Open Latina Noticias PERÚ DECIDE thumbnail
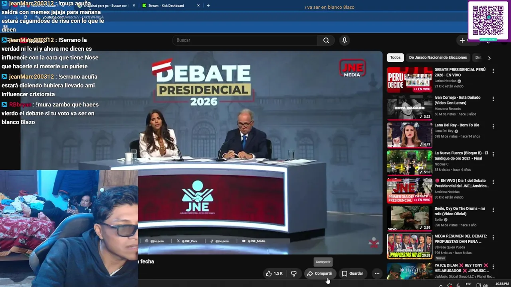 point(410,80)
